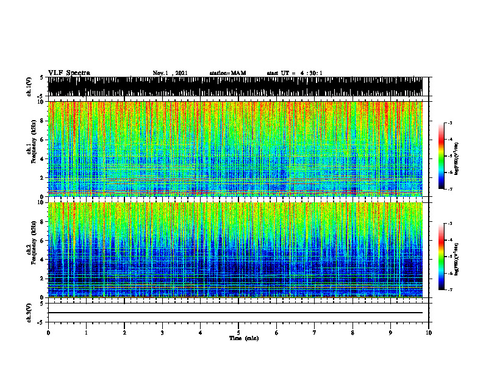Image resolution: width=483 pixels, height=373 pixels.
Task: Click the "station=MAM" header label
Action: 227,73
